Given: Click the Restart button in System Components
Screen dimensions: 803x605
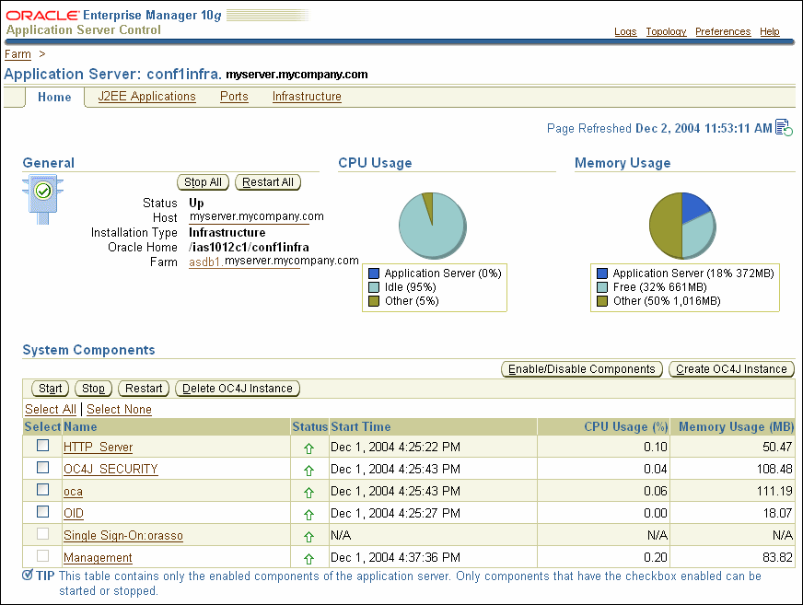Looking at the screenshot, I should coord(144,389).
